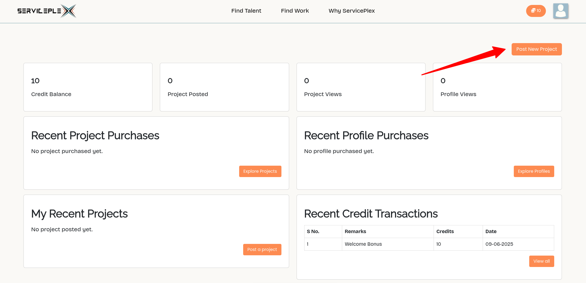The image size is (586, 283).
Task: Click the ServicePlex logo
Action: (47, 11)
